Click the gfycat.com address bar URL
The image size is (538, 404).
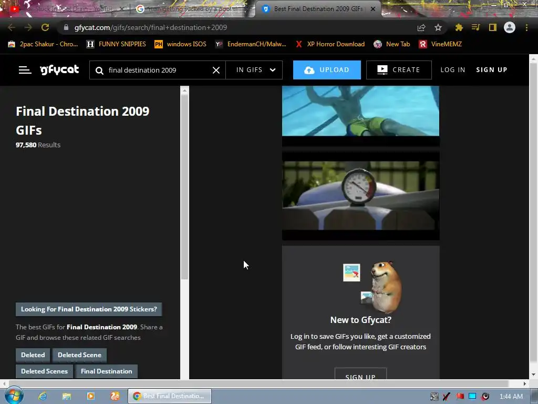tap(151, 27)
